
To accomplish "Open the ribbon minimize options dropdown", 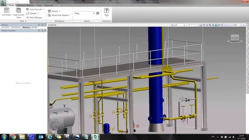I will (62, 5).
